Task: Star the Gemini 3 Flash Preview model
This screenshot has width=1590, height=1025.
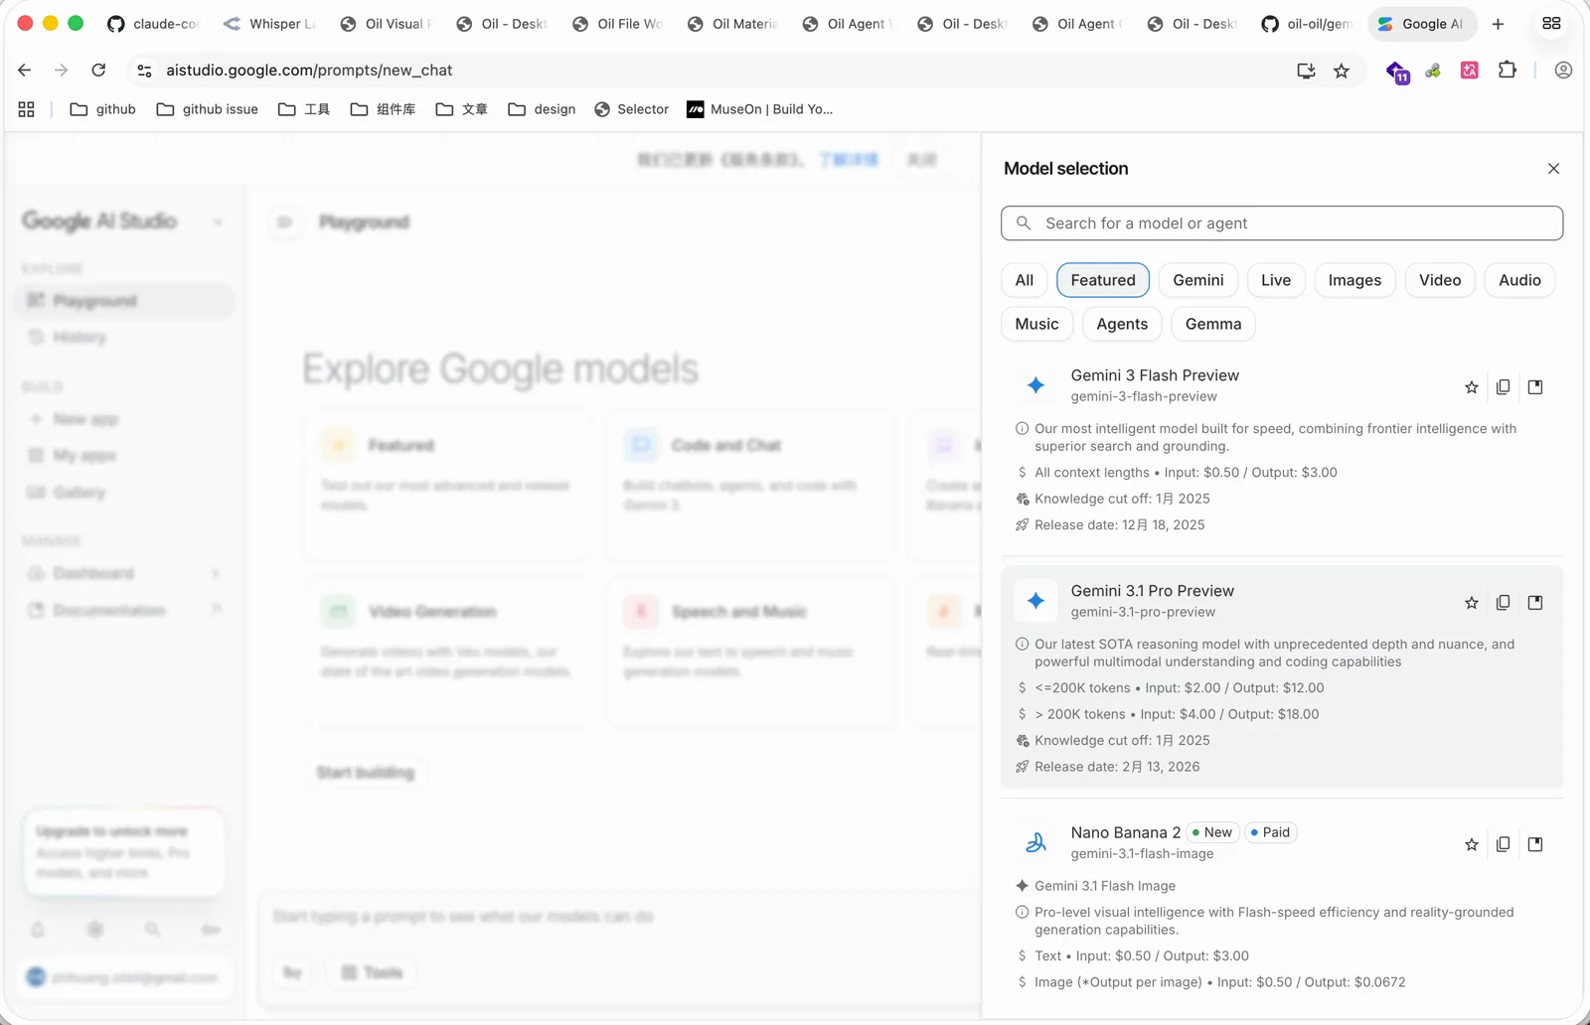Action: point(1472,387)
